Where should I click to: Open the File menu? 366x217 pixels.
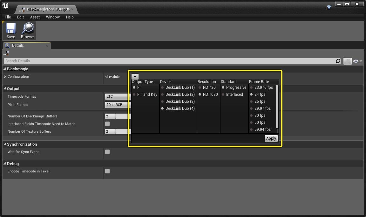coord(8,17)
